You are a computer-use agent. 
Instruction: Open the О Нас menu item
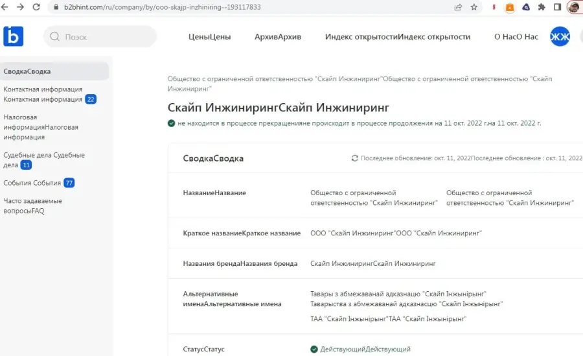click(x=516, y=37)
